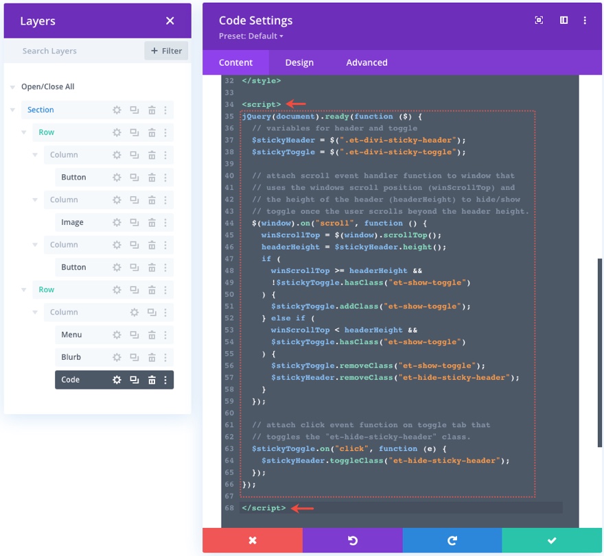Duplicate the Code layer
Viewport: 604px width, 556px height.
[134, 380]
